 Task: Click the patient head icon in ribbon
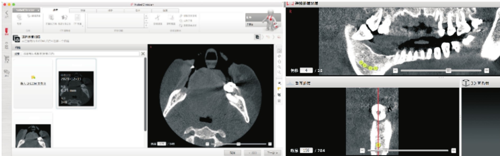pos(19,18)
